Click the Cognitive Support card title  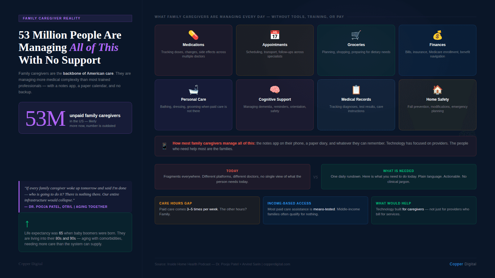coord(275,99)
